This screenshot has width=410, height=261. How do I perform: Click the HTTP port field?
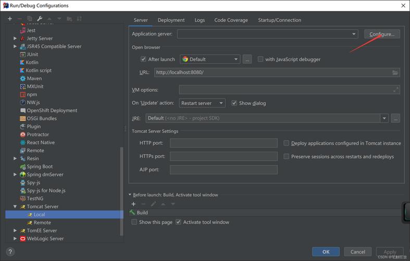223,143
